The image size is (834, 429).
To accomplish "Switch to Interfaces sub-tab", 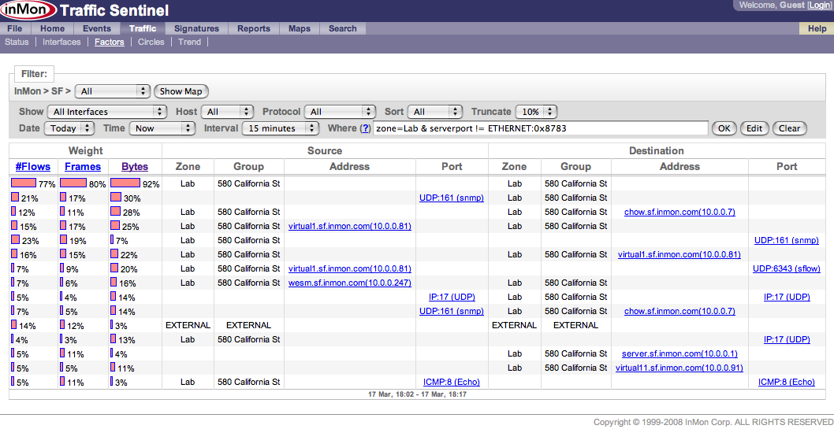I will (61, 42).
